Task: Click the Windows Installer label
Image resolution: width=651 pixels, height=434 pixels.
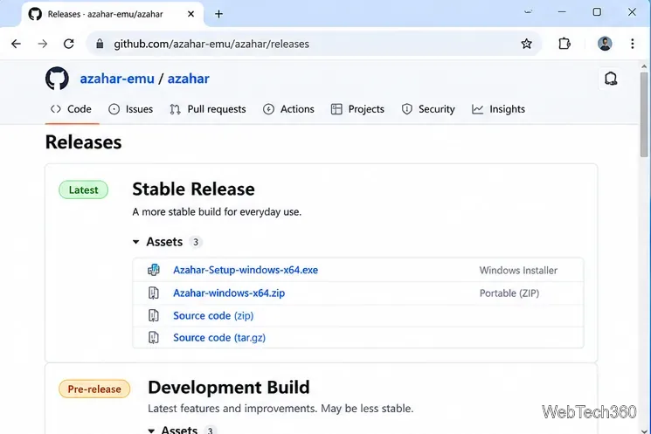Action: tap(518, 271)
